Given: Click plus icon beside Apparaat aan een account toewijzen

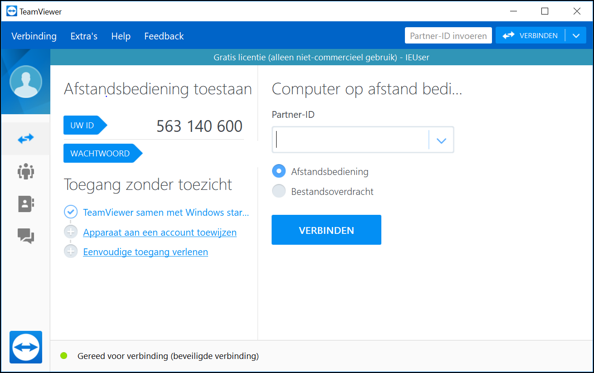Looking at the screenshot, I should coord(71,232).
